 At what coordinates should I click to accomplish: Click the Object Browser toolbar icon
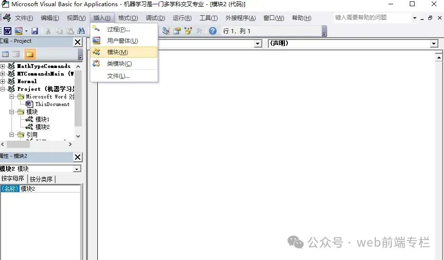pyautogui.click(x=189, y=31)
